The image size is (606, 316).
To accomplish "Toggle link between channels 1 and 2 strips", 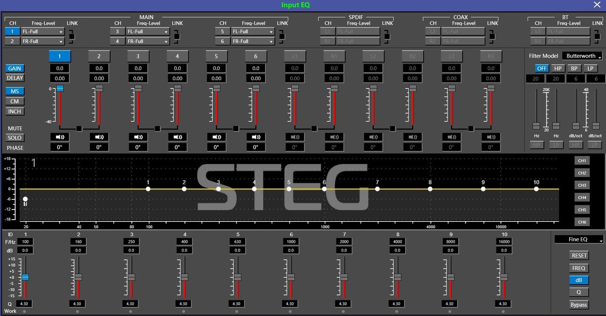I will [x=79, y=128].
